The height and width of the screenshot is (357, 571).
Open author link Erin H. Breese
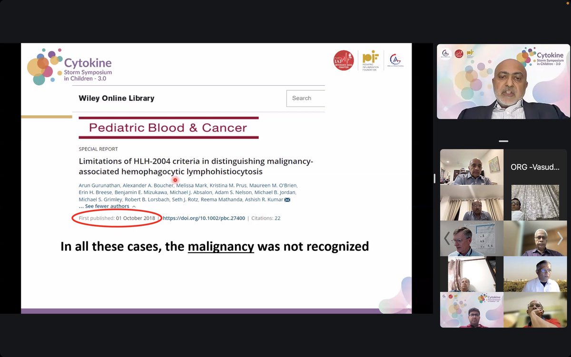(95, 192)
